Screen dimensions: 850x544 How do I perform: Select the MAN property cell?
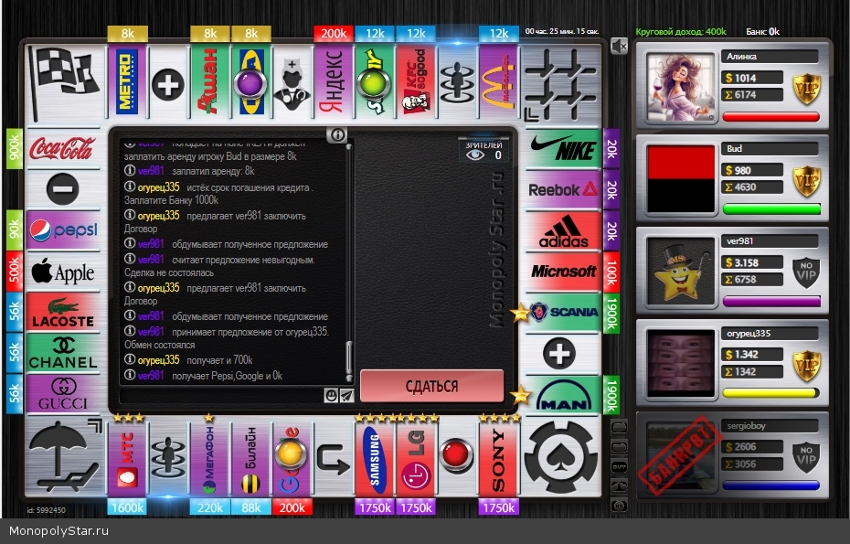563,395
